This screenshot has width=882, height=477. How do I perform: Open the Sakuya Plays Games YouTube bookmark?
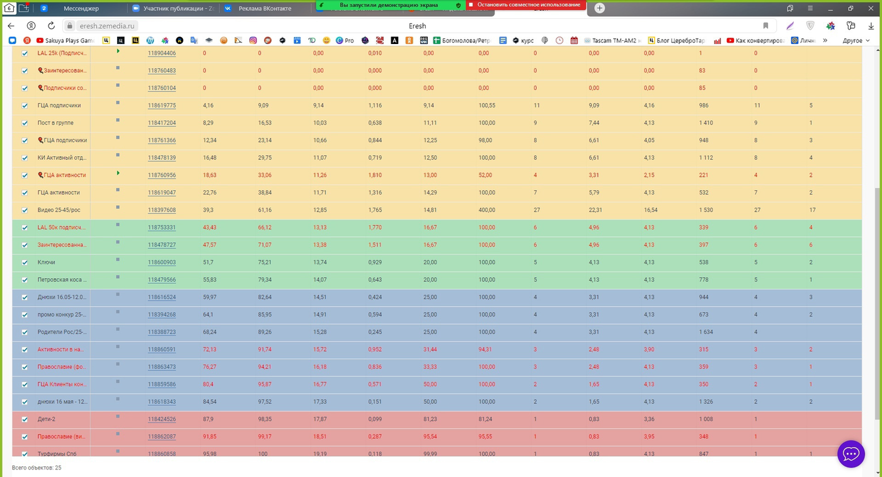[65, 40]
